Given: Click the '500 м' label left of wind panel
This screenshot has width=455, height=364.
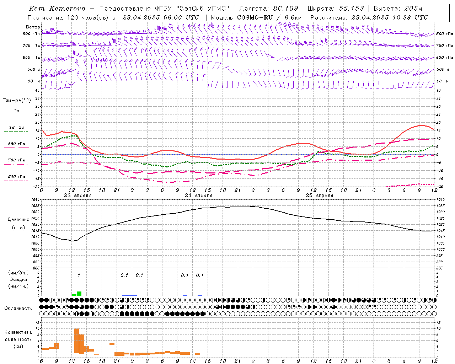Looking at the screenshot, I should (33, 69).
